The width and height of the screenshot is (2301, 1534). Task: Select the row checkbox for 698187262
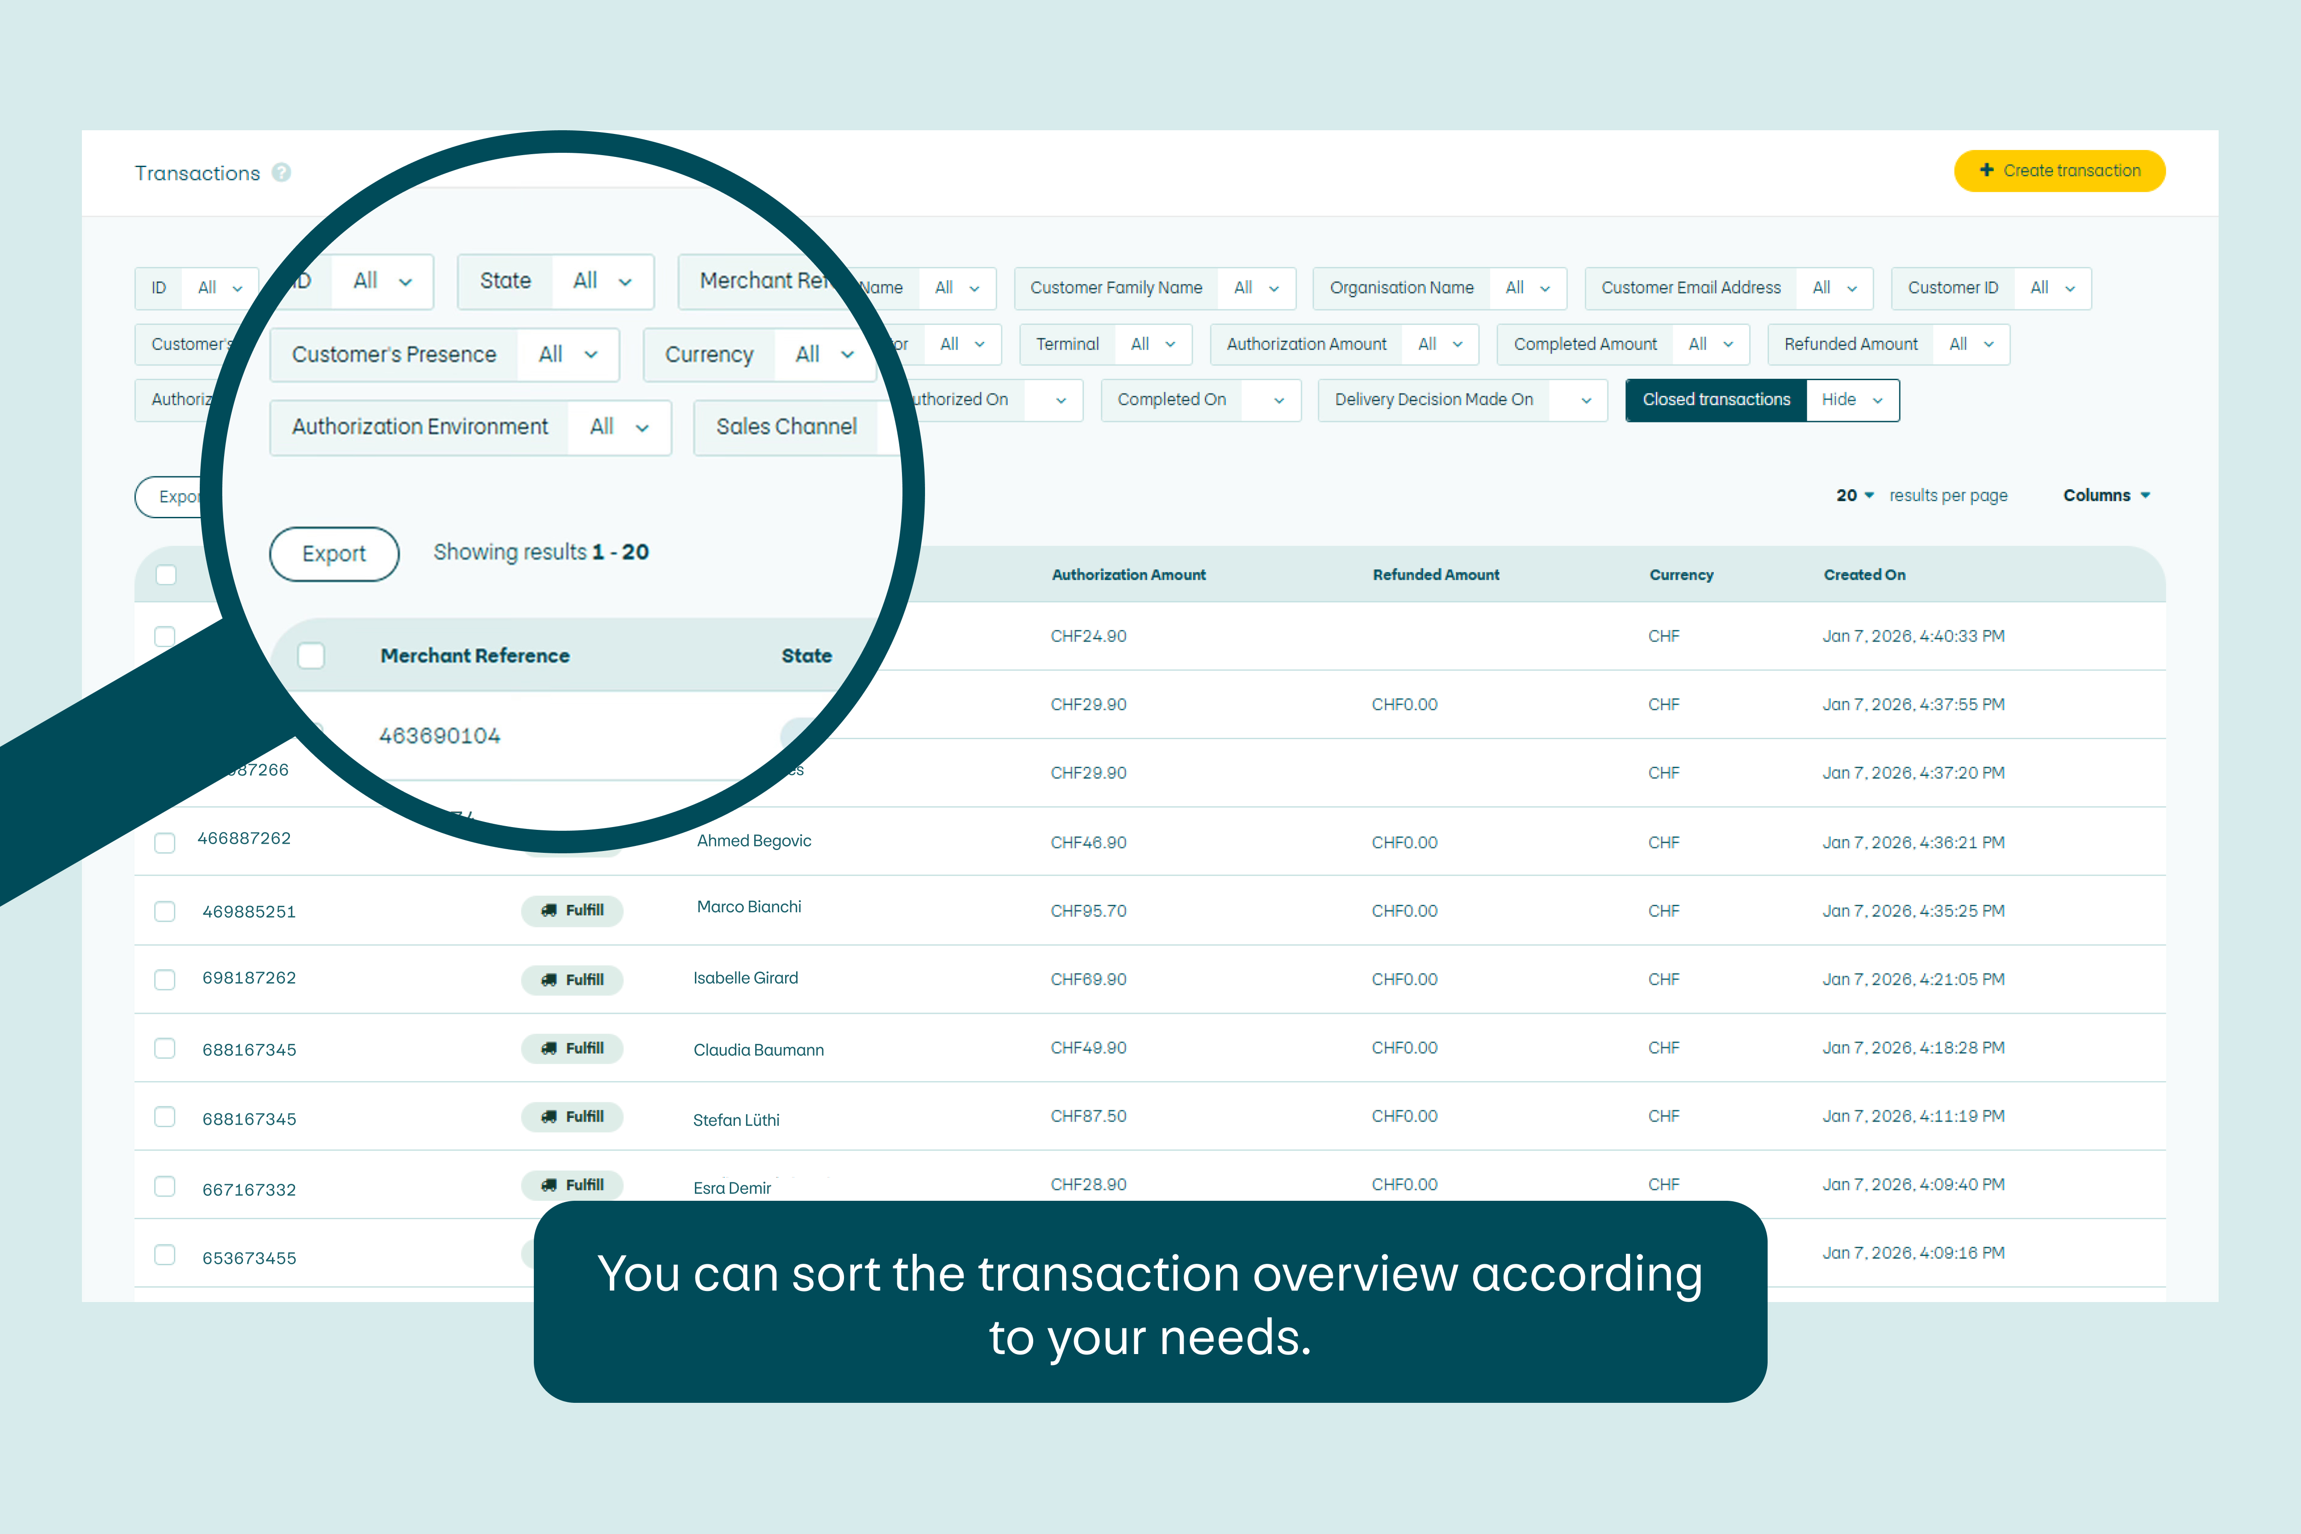tap(164, 979)
